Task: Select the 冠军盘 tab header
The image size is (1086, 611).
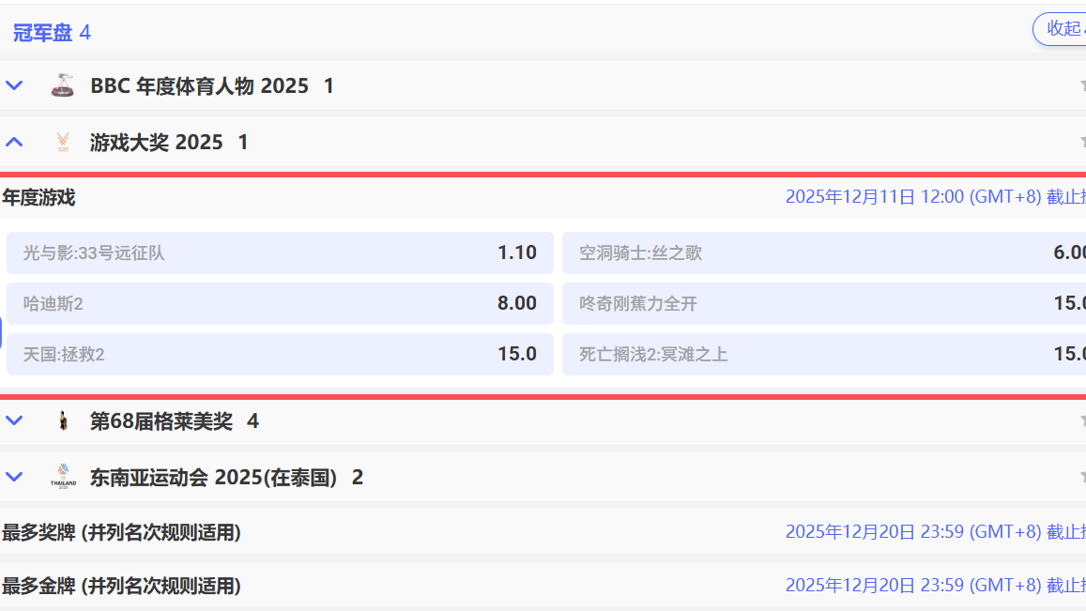Action: coord(42,31)
